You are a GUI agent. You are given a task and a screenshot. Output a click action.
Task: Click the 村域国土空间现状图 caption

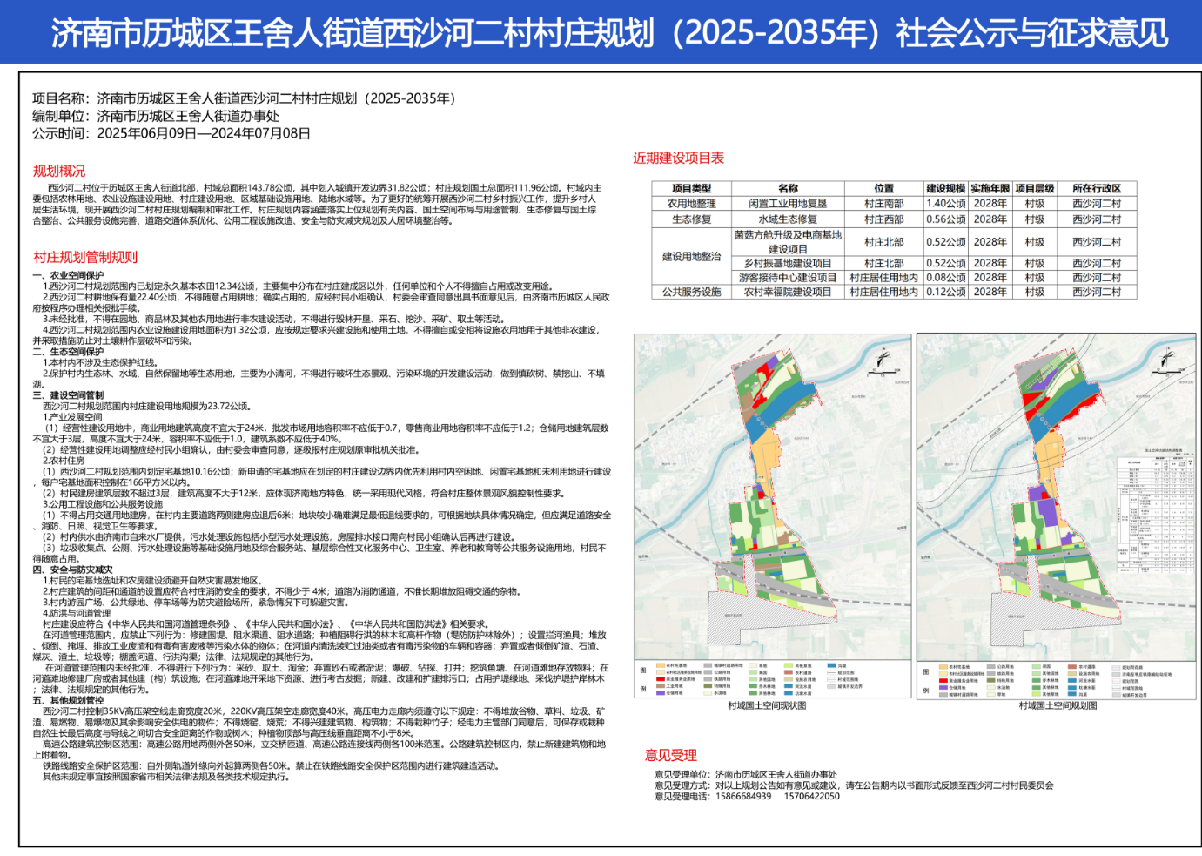[767, 705]
